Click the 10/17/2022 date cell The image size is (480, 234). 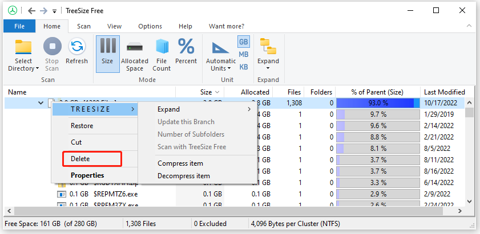441,103
